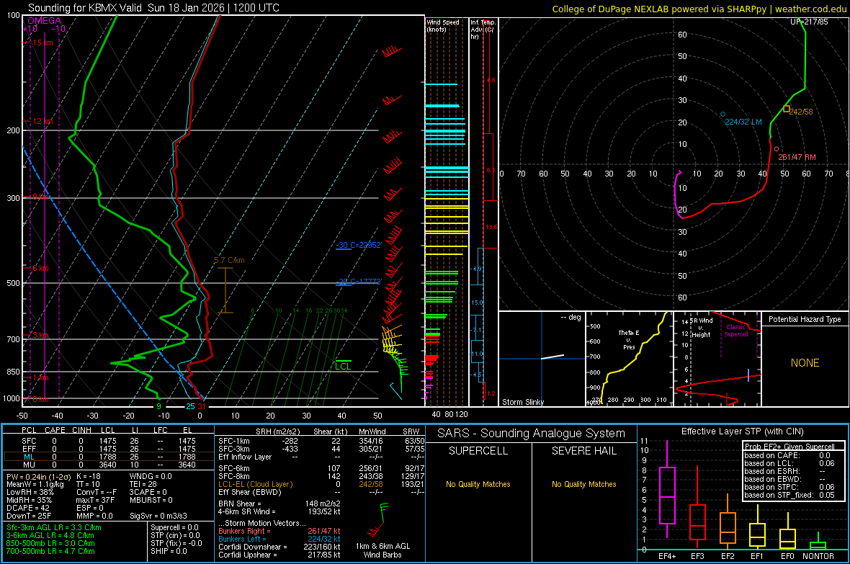This screenshot has width=850, height=564.
Task: Click the 'Inf. Temp. Adv.' panel header
Action: click(483, 30)
